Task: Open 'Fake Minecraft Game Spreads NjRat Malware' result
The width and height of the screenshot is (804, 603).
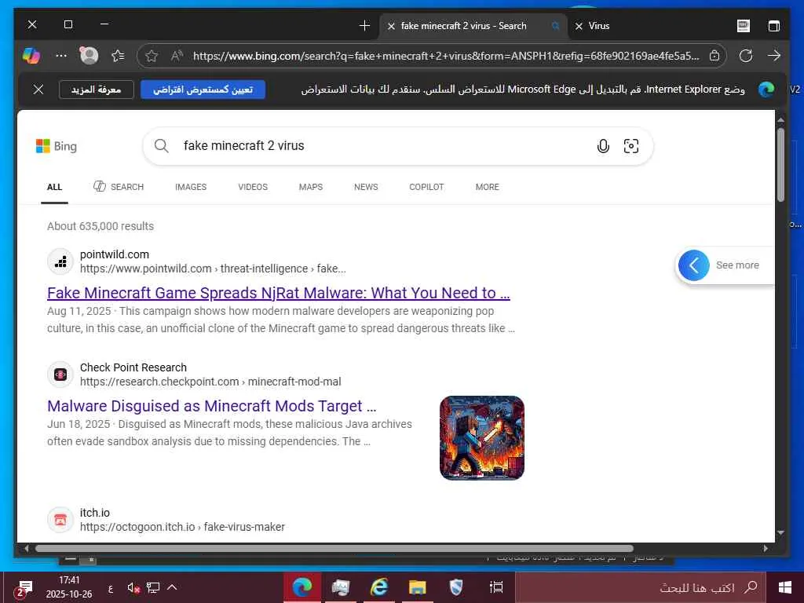Action: (279, 293)
